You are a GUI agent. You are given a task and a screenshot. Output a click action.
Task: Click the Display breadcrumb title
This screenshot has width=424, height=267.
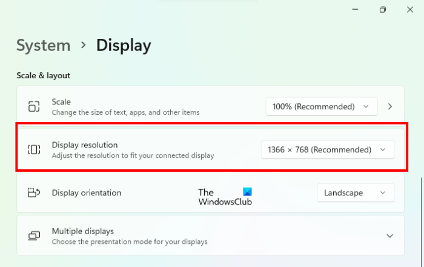coord(124,46)
